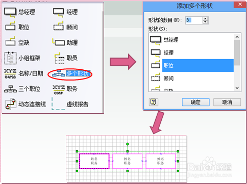The width and height of the screenshot is (247, 184).
Task: Open help with the question mark icon
Action: [154, 102]
